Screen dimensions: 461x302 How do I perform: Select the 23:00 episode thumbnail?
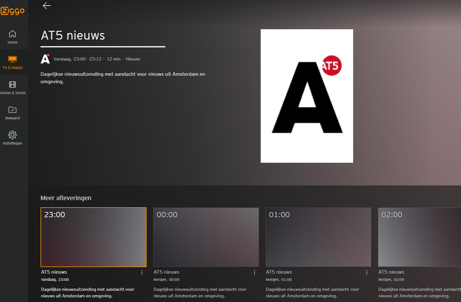point(94,237)
